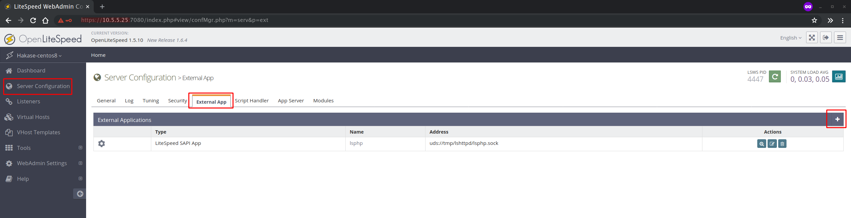The height and width of the screenshot is (218, 851).
Task: Click OpenLiteSpeed 1.5.10 version text
Action: (117, 40)
